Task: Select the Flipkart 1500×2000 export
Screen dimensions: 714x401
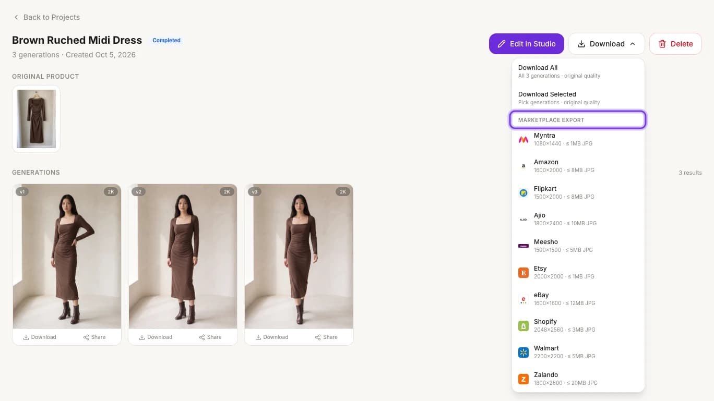Action: [578, 193]
